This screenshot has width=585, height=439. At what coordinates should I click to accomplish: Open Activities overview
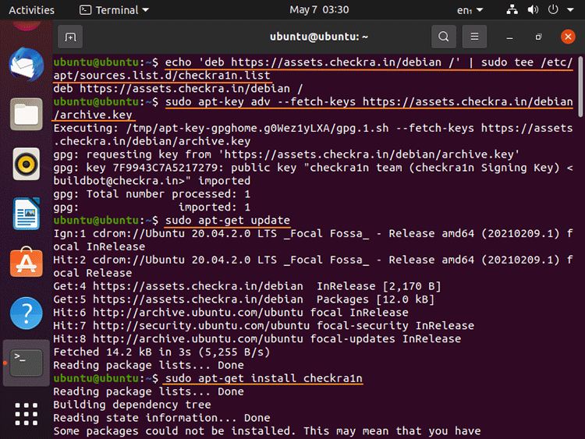pyautogui.click(x=31, y=10)
